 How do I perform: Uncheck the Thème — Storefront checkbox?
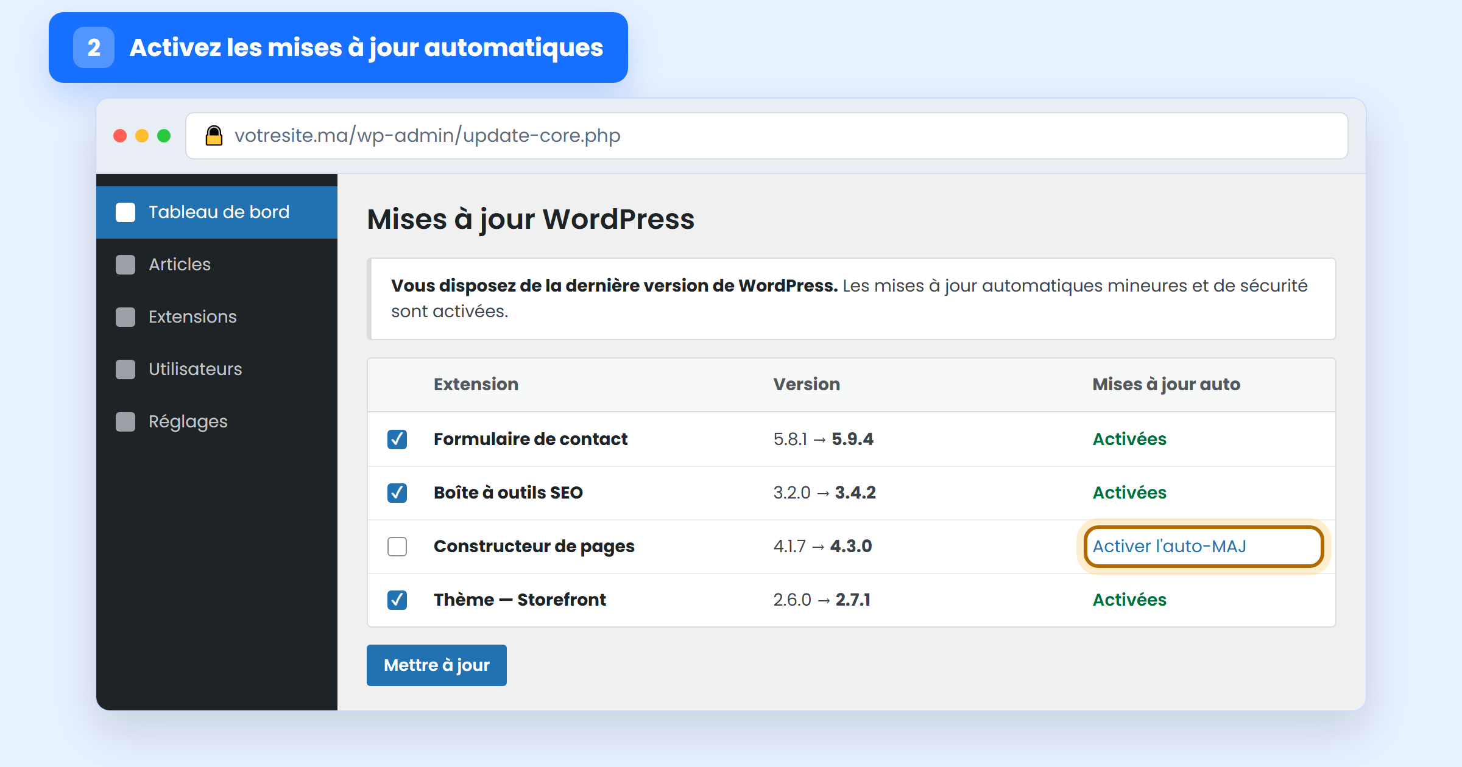(x=397, y=600)
